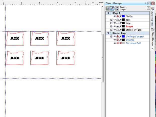Select the State of Oregon layer name
The width and height of the screenshot is (156, 117).
(134, 30)
